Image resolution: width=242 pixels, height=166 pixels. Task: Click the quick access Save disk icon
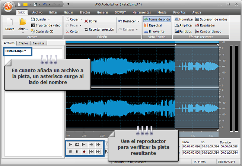click(35, 4)
